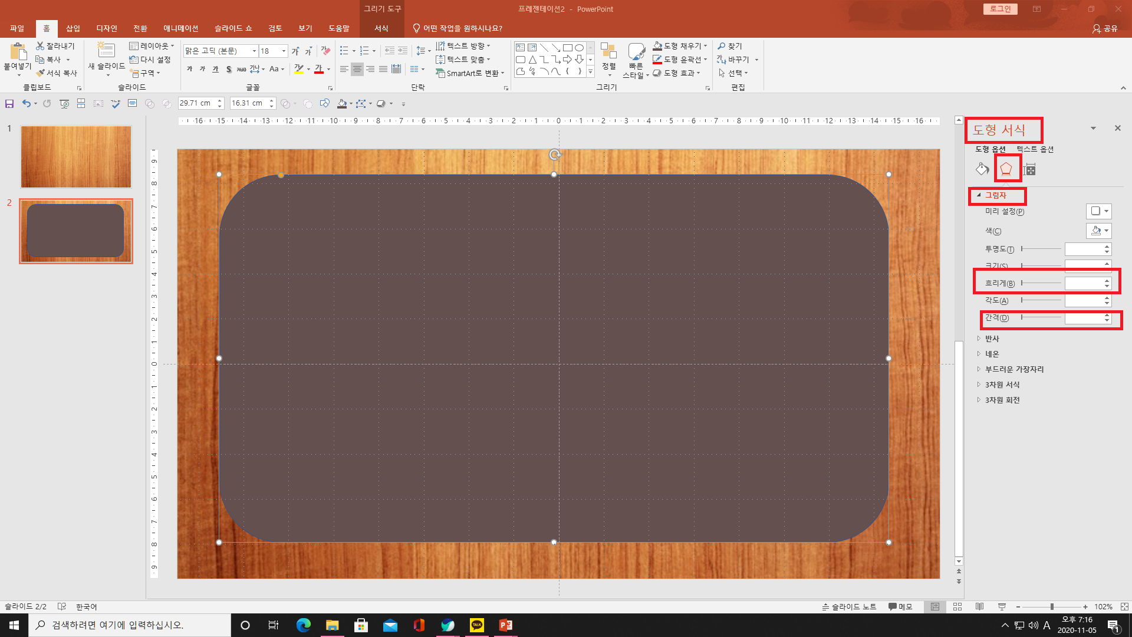This screenshot has height=637, width=1132.
Task: Click the Format Painter (서식 복사) icon
Action: pyautogui.click(x=41, y=73)
